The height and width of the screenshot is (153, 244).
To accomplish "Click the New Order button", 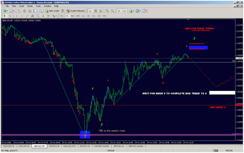I will [x=52, y=11].
